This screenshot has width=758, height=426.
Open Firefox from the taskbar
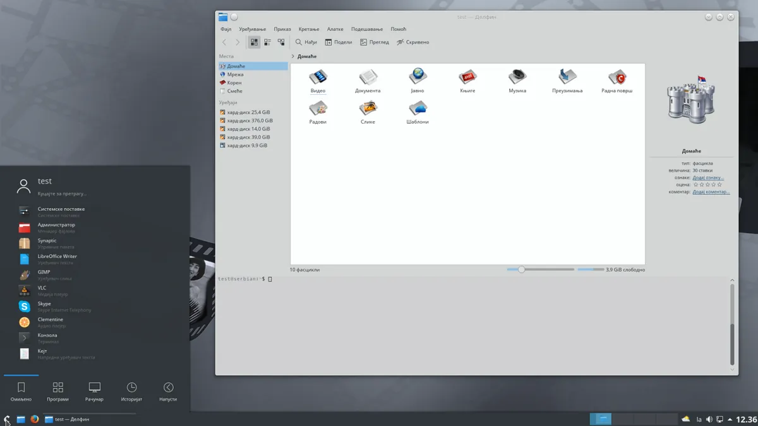(x=34, y=419)
